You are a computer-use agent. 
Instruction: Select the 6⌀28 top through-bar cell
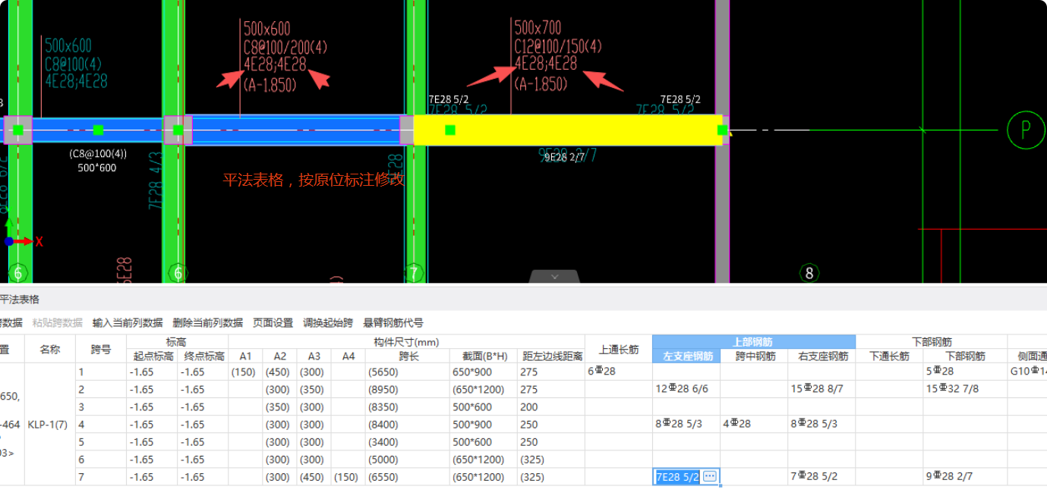click(x=618, y=372)
